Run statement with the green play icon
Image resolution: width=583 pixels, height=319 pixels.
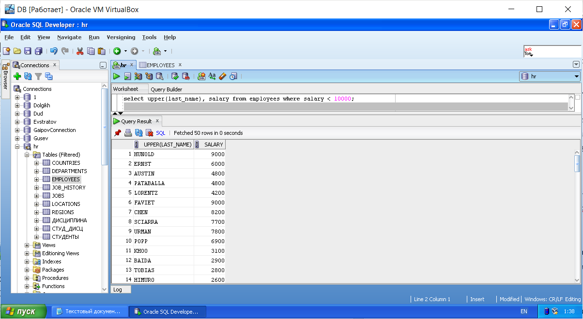point(117,76)
